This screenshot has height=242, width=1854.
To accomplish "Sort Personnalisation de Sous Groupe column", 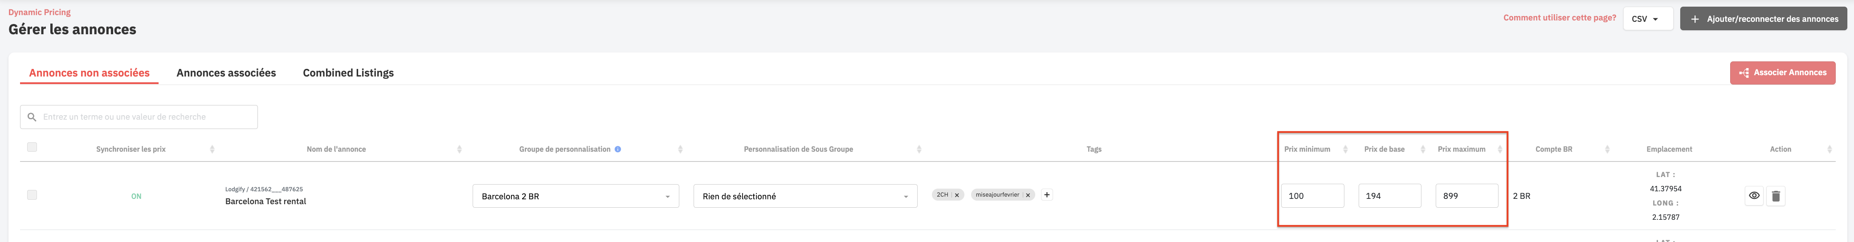I will click(x=919, y=149).
